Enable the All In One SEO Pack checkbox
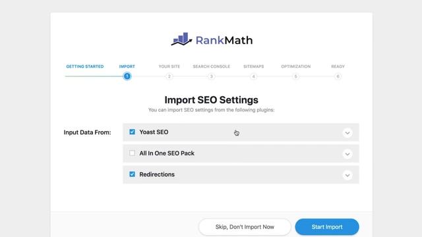 (x=132, y=153)
